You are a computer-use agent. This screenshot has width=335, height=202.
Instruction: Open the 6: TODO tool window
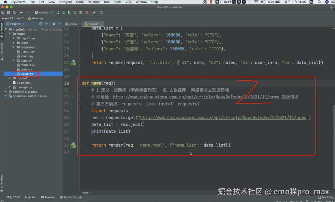click(x=14, y=197)
